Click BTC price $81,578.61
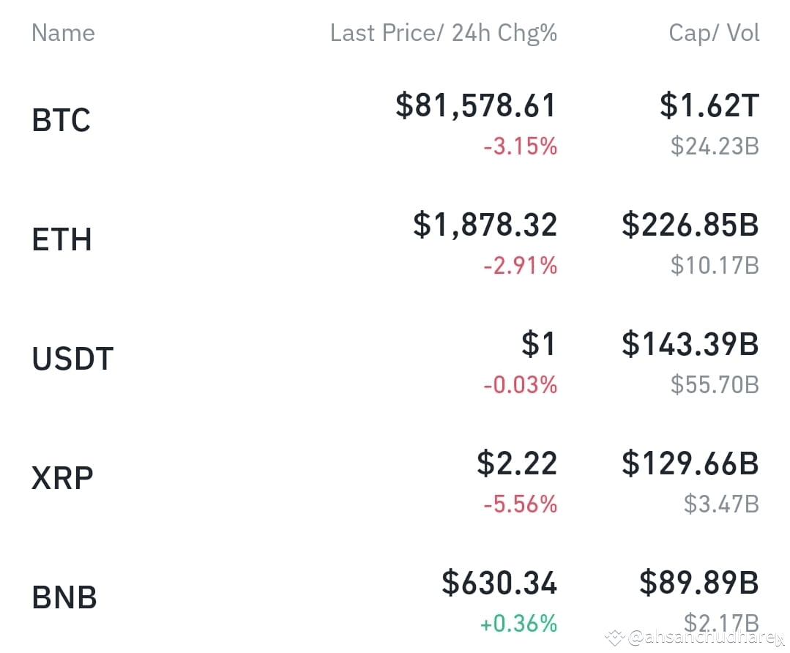The width and height of the screenshot is (790, 653). (476, 106)
